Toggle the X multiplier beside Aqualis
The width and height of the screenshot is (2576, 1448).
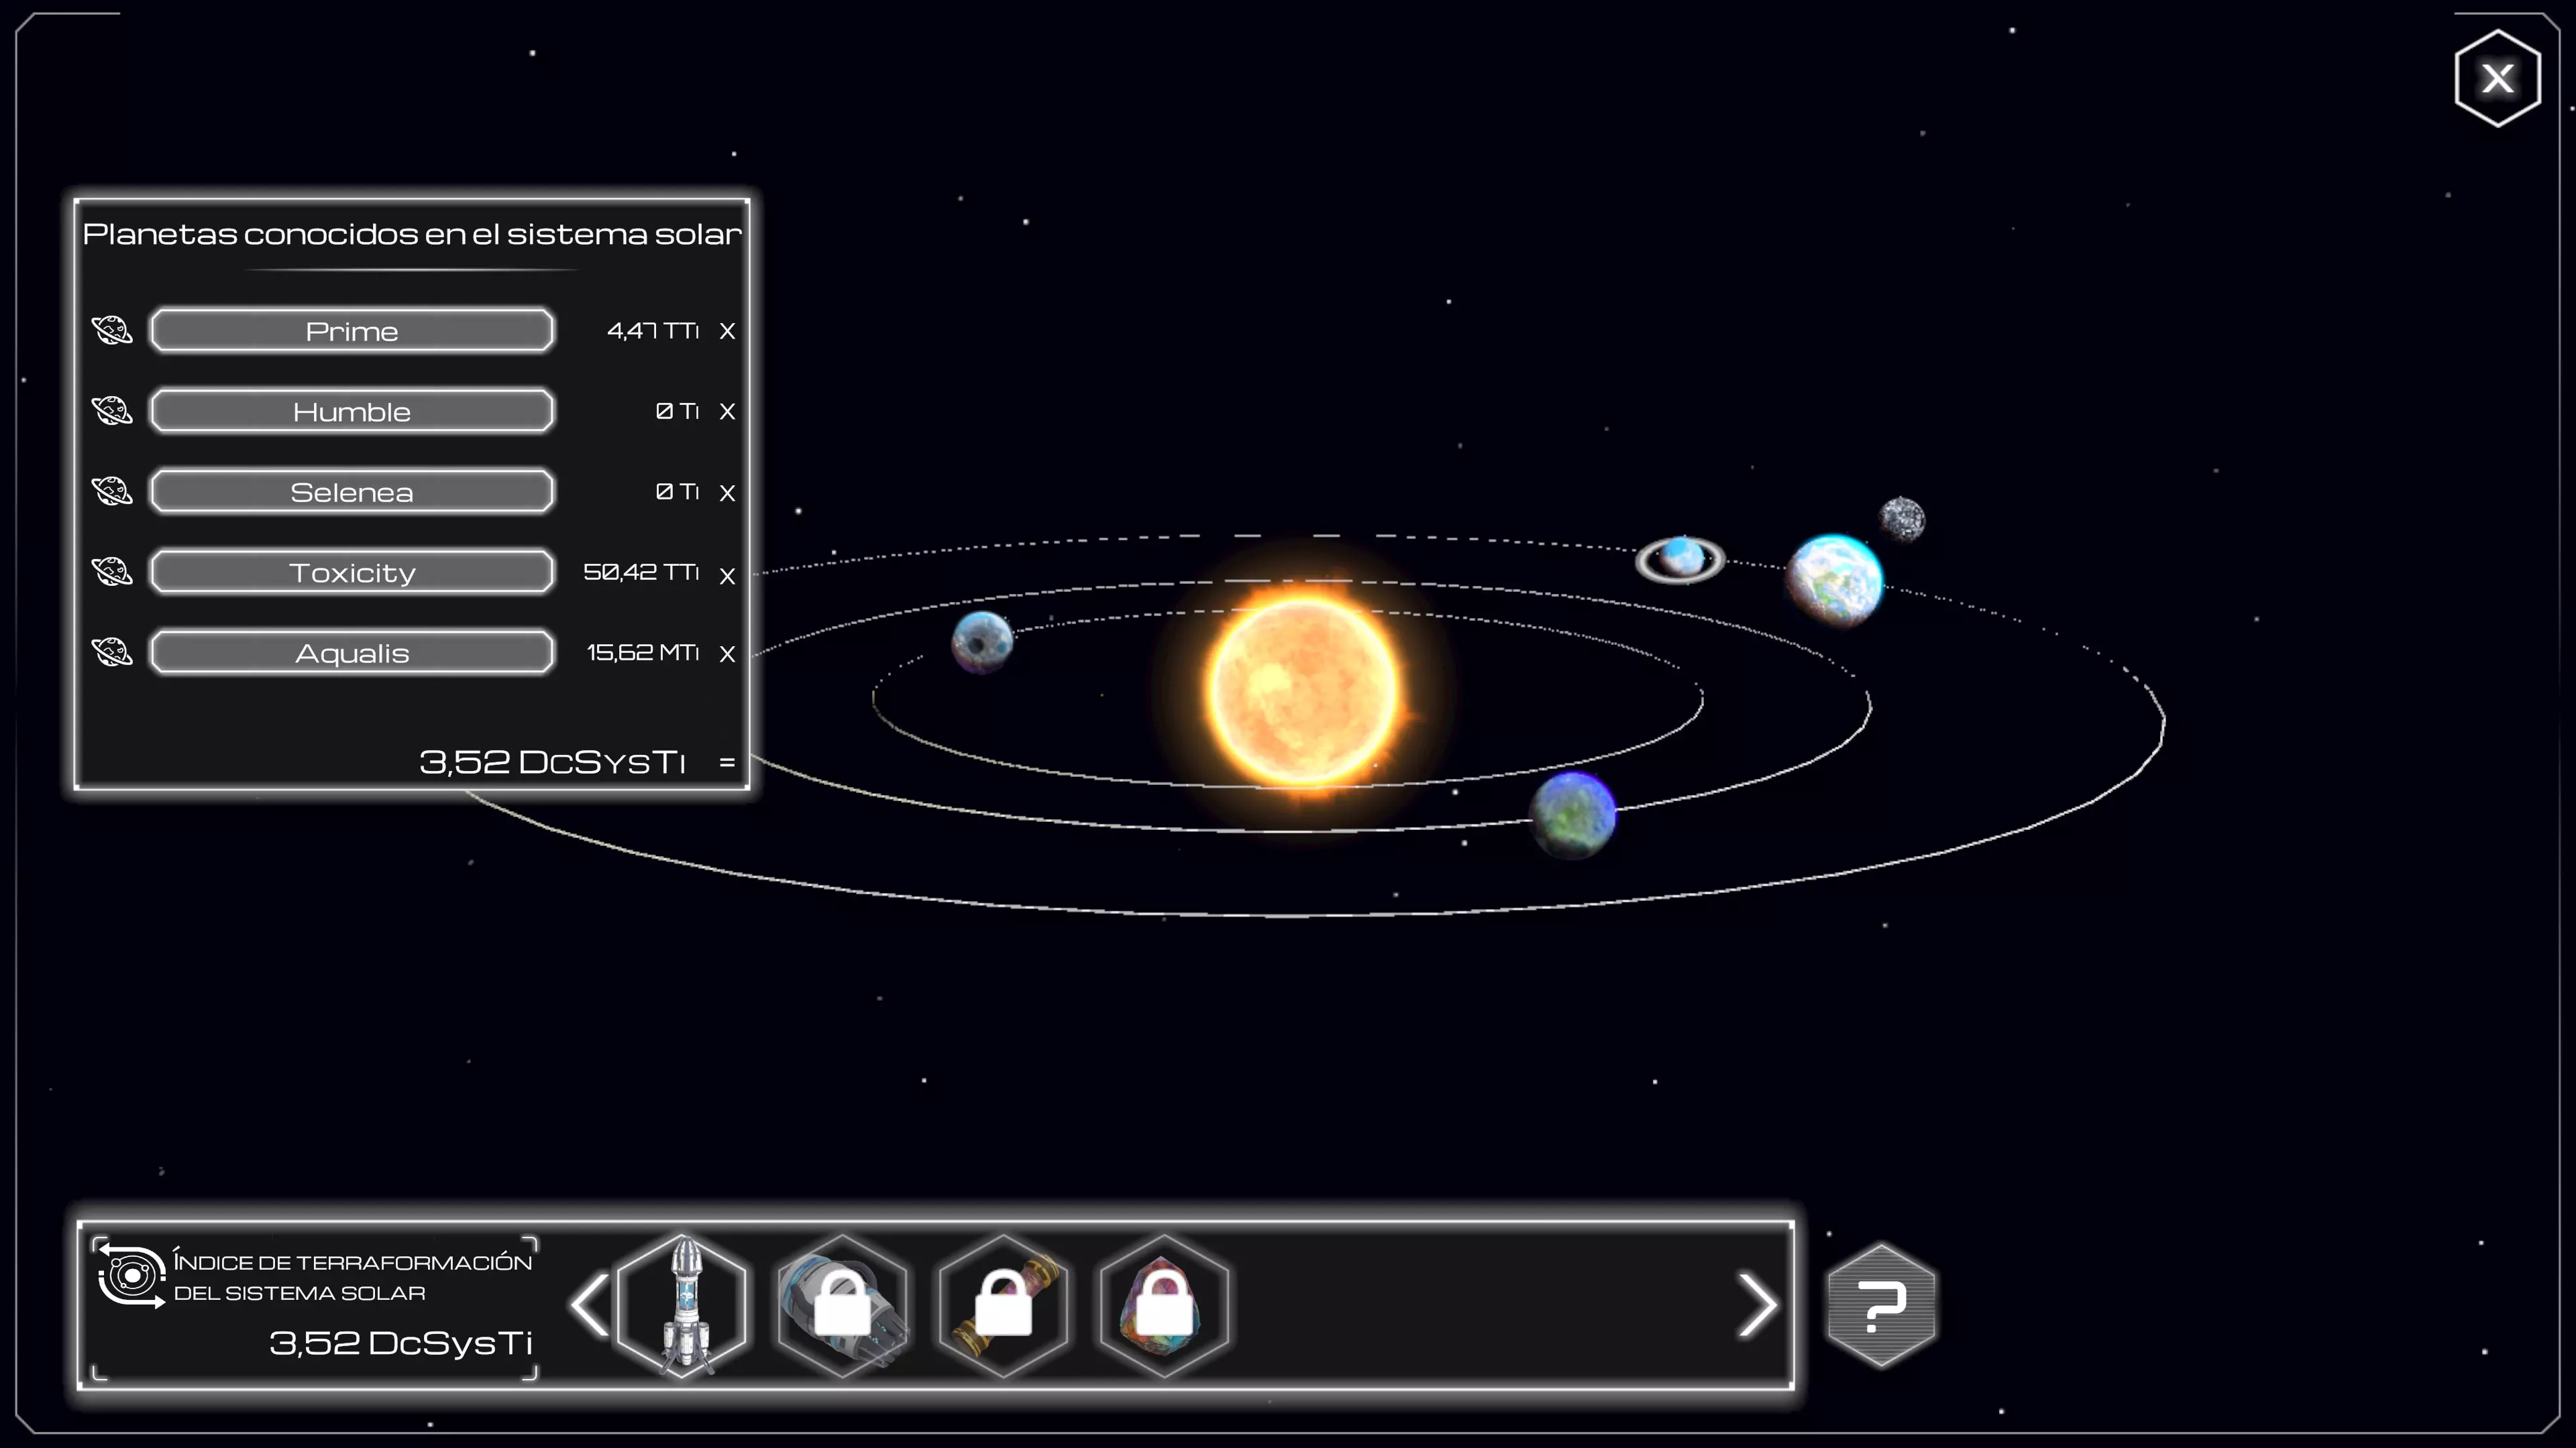(727, 654)
